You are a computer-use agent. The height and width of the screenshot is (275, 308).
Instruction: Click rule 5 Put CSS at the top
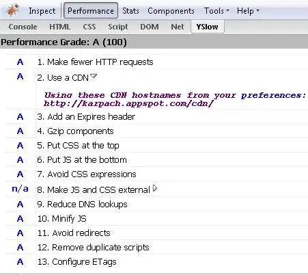(x=79, y=146)
